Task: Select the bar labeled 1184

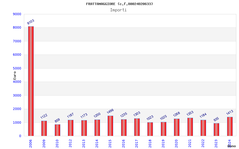Action: click(203, 128)
